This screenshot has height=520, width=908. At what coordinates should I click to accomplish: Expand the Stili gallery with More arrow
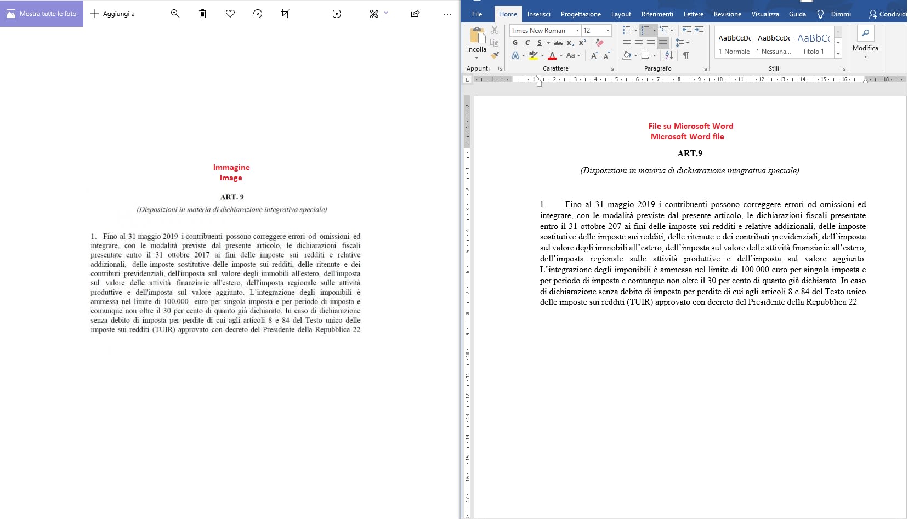(838, 53)
